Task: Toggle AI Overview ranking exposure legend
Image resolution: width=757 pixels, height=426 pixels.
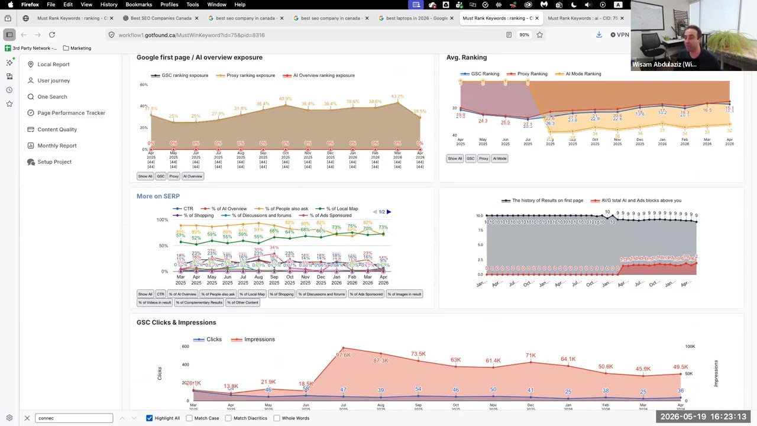Action: (x=319, y=75)
